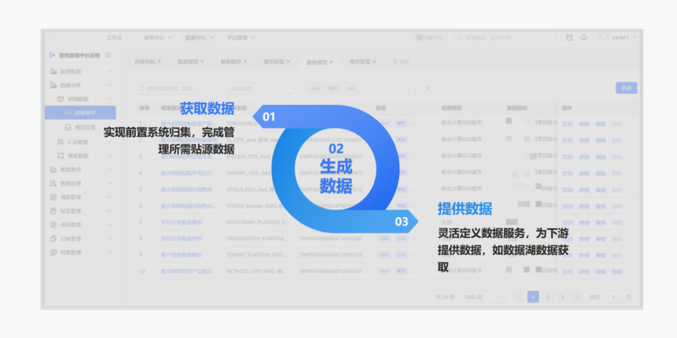Open the 10条/页 page size dropdown
Screen dimensions: 677x338
click(x=483, y=297)
